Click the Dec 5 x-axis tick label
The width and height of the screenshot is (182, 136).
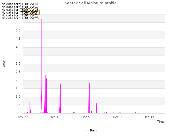click(86, 117)
